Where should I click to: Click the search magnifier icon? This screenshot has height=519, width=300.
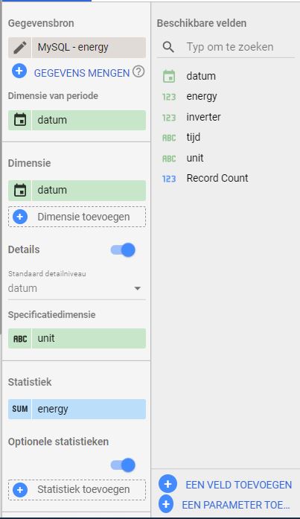[168, 47]
